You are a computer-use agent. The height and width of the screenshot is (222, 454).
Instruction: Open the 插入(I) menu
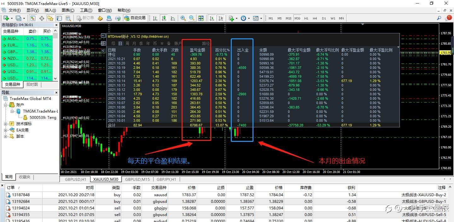coord(50,10)
